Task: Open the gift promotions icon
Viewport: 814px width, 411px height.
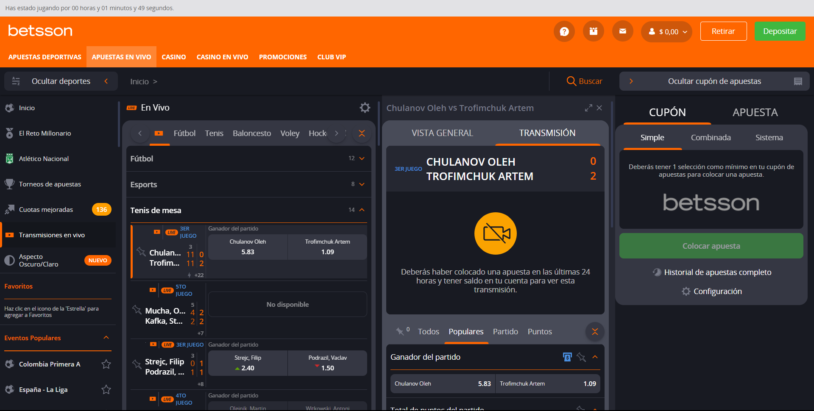Action: 594,31
